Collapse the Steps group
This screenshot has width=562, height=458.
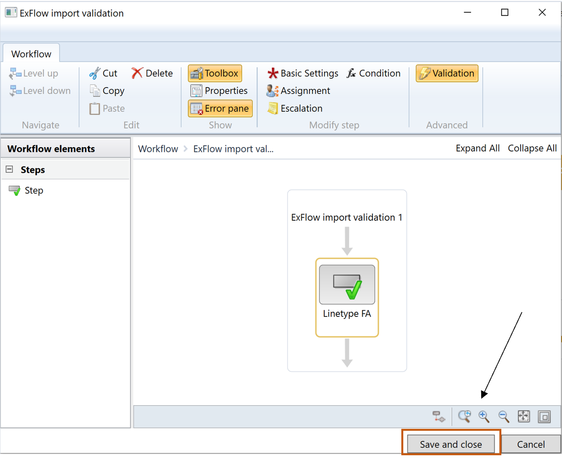(9, 169)
